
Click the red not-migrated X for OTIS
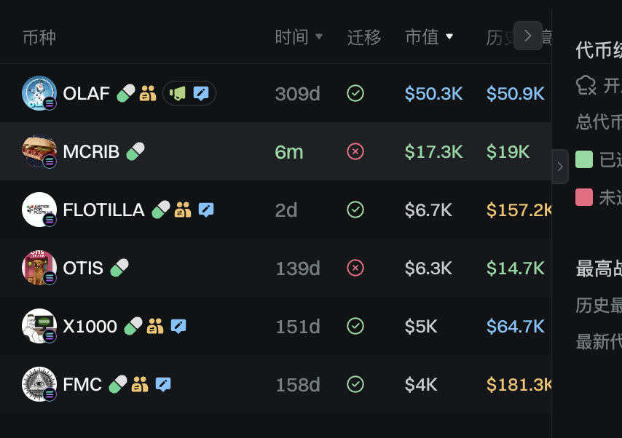(355, 268)
